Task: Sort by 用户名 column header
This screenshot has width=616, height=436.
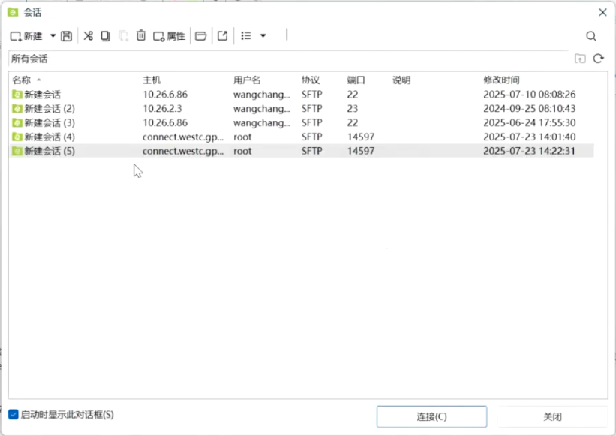Action: coord(247,80)
